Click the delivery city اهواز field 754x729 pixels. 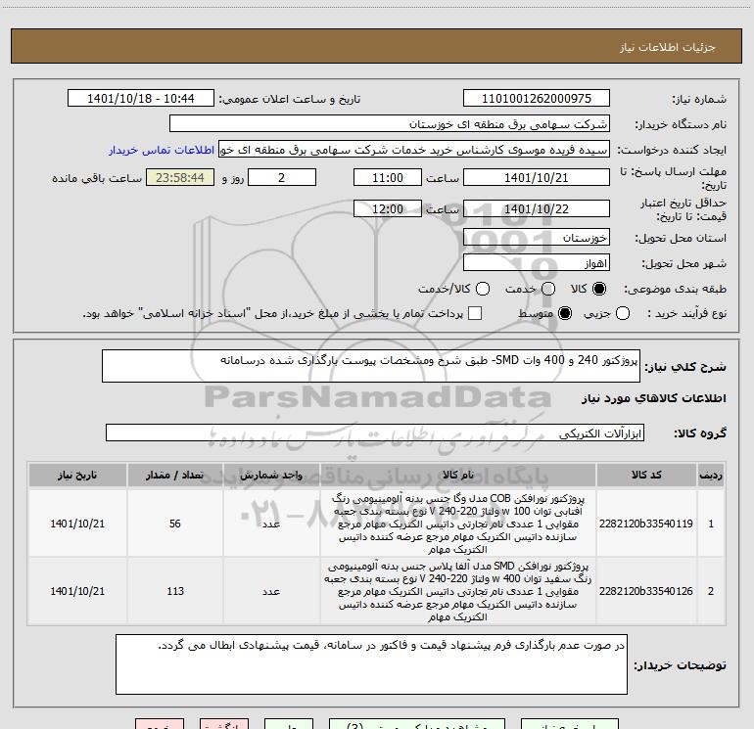(536, 263)
